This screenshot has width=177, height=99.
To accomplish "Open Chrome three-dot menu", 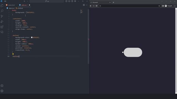I will [175, 6].
